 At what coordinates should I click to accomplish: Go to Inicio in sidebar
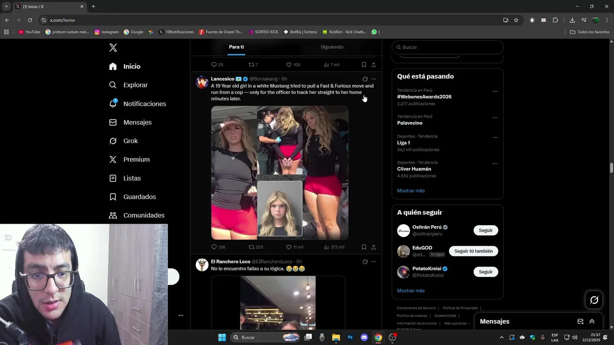[125, 67]
